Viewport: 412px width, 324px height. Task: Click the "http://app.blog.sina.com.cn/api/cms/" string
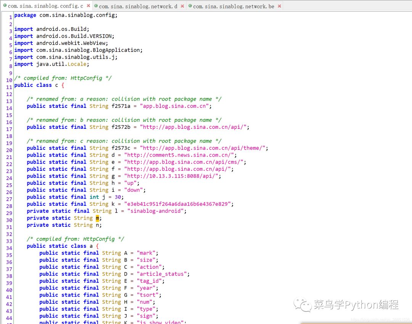(x=183, y=162)
